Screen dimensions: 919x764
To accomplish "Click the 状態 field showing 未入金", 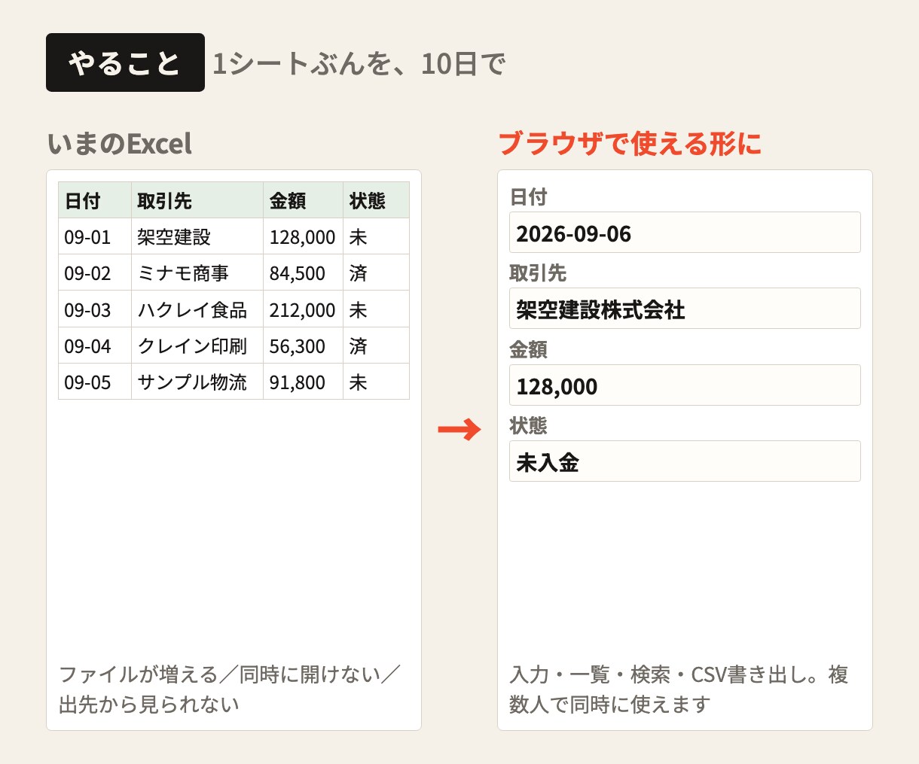I will coord(685,461).
